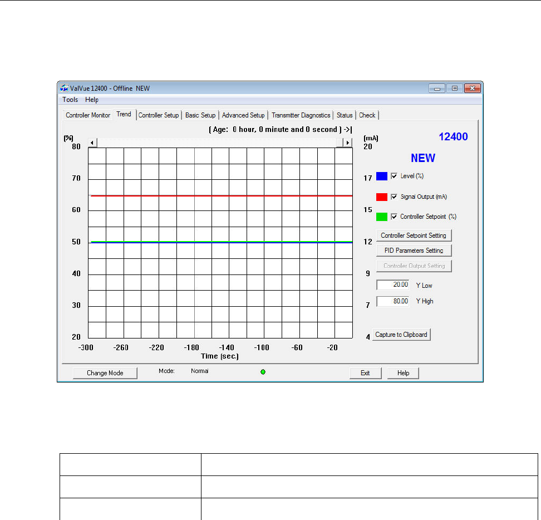Click the right scroll arrow above chart

[348, 143]
